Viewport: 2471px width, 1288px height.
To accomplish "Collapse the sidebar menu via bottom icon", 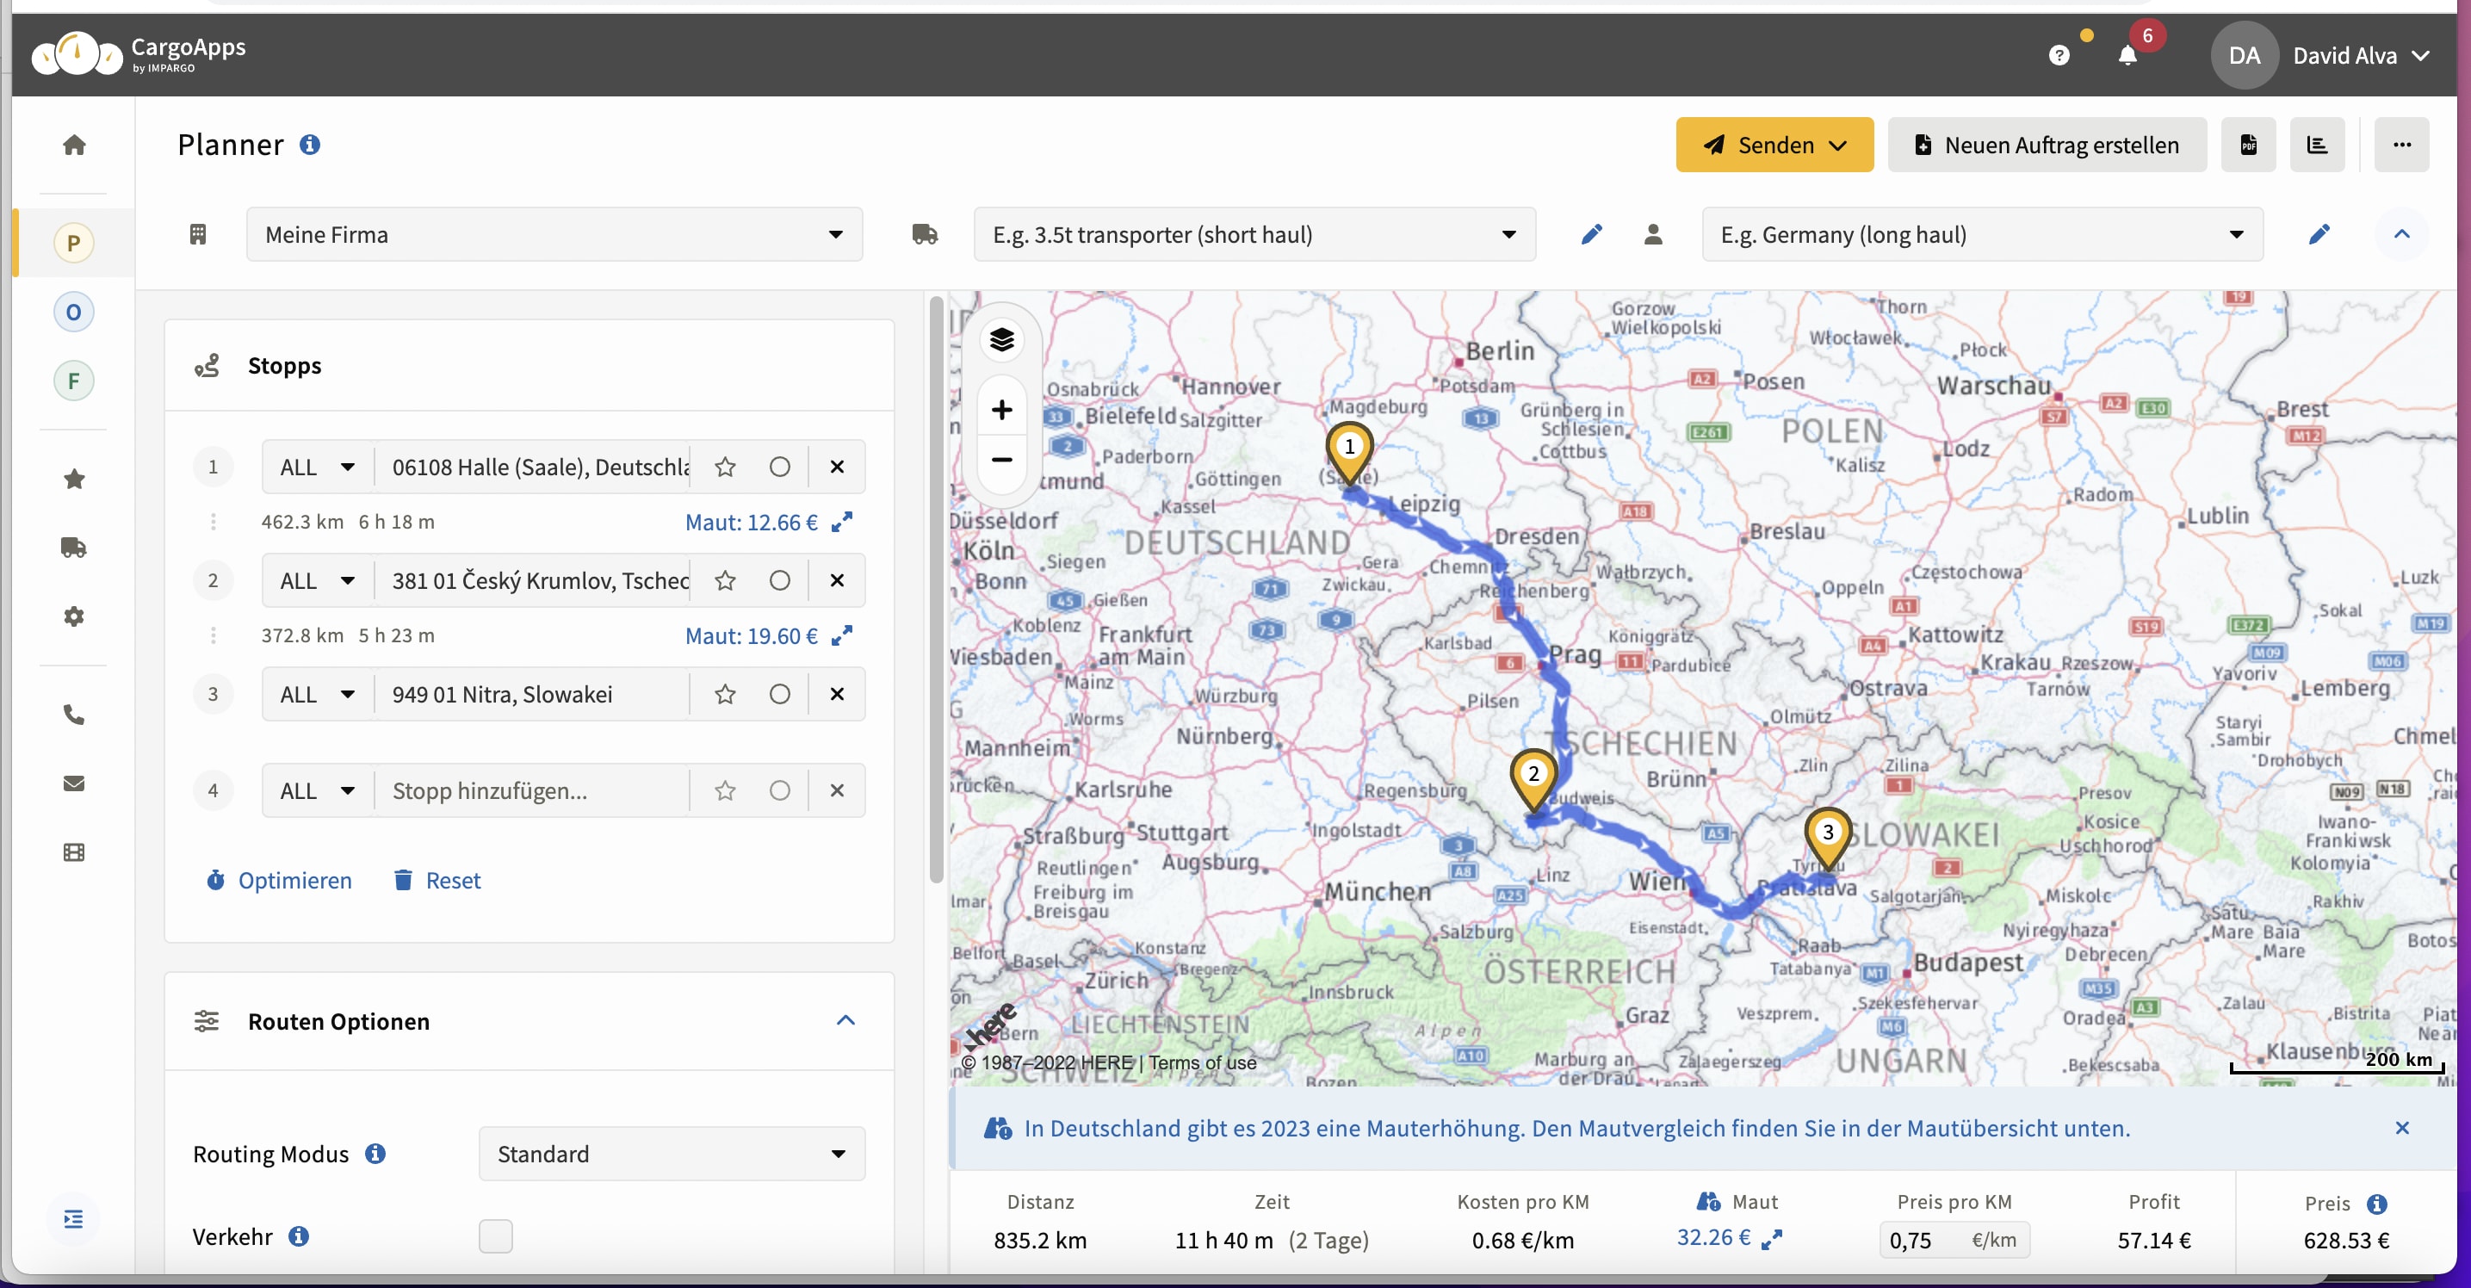I will pos(74,1219).
